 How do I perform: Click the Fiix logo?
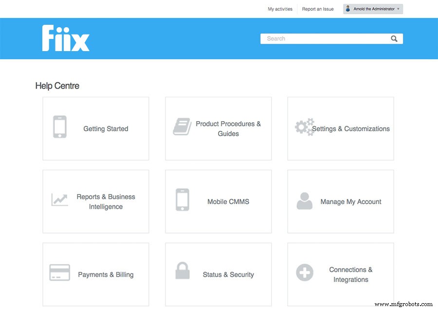66,38
